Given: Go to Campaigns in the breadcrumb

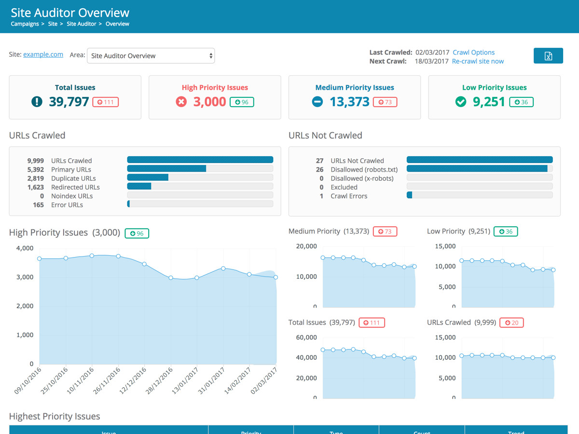Looking at the screenshot, I should tap(25, 24).
